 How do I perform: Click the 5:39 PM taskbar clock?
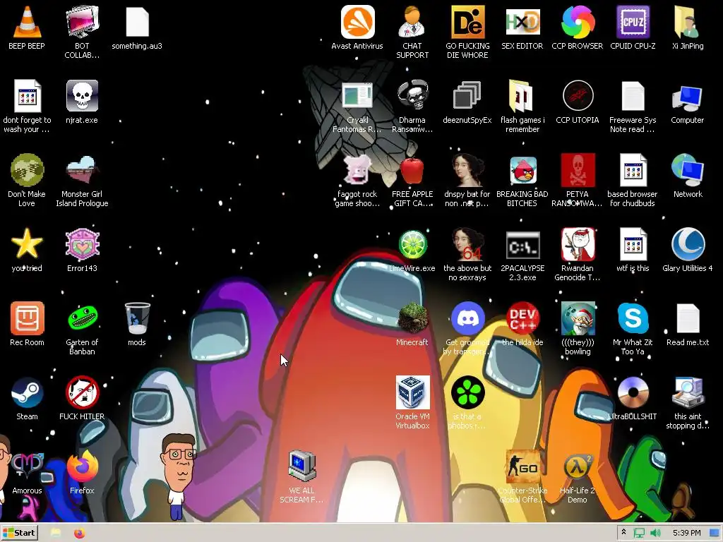pyautogui.click(x=686, y=534)
